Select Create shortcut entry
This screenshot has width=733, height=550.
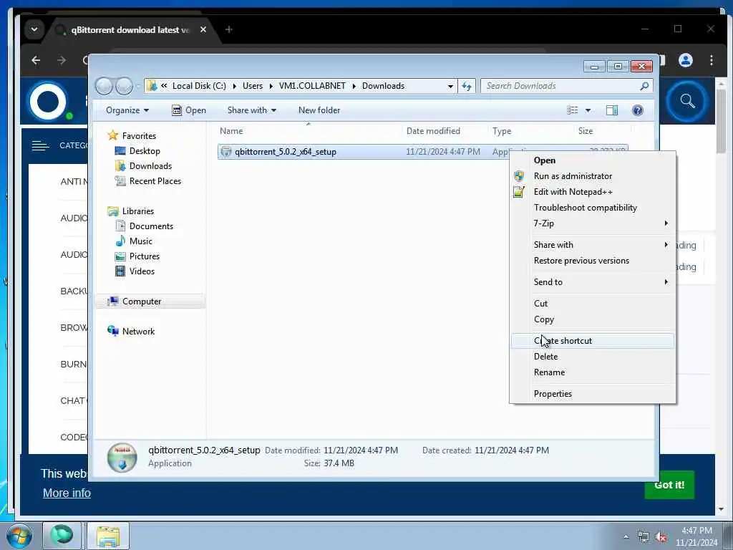click(592, 341)
